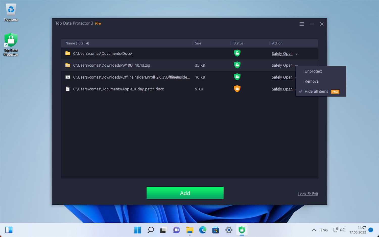Image resolution: width=379 pixels, height=237 pixels.
Task: Open File Explorer from the taskbar
Action: [189, 230]
